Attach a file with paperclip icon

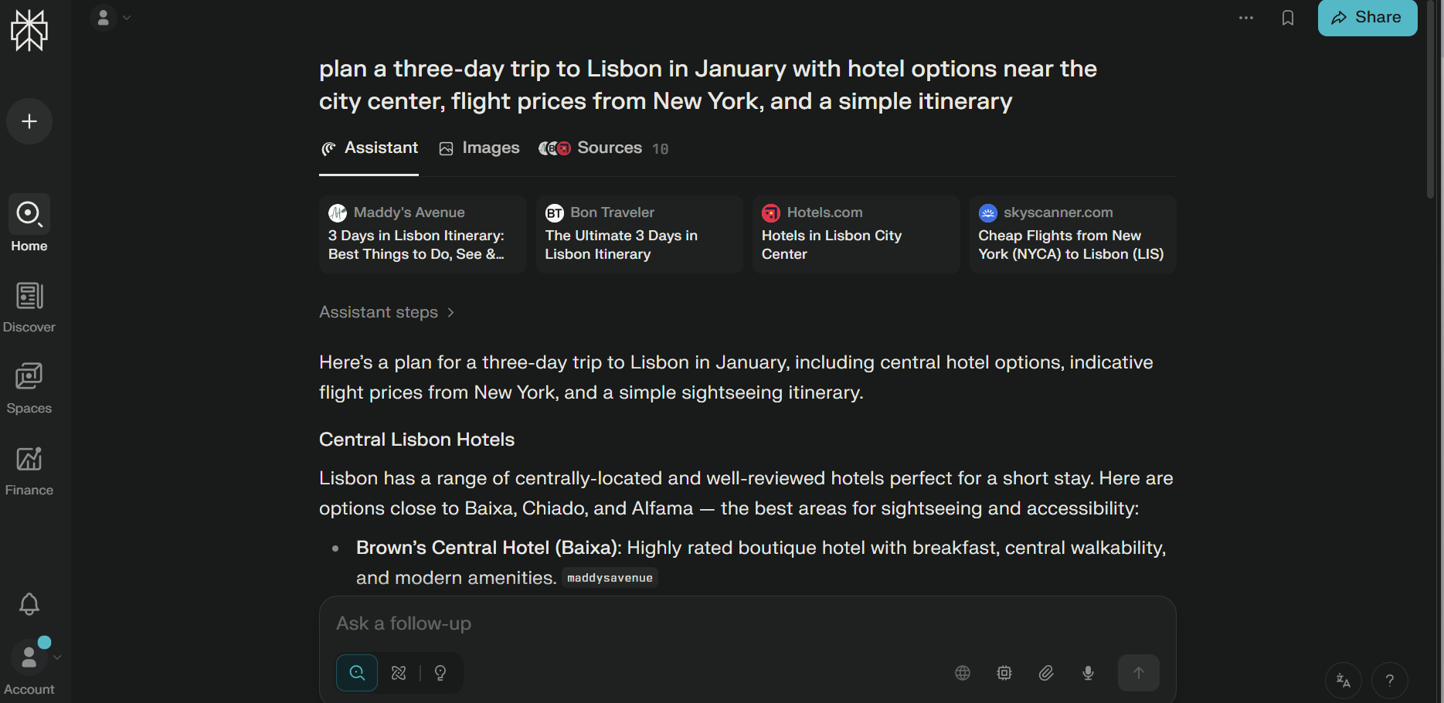click(x=1046, y=673)
